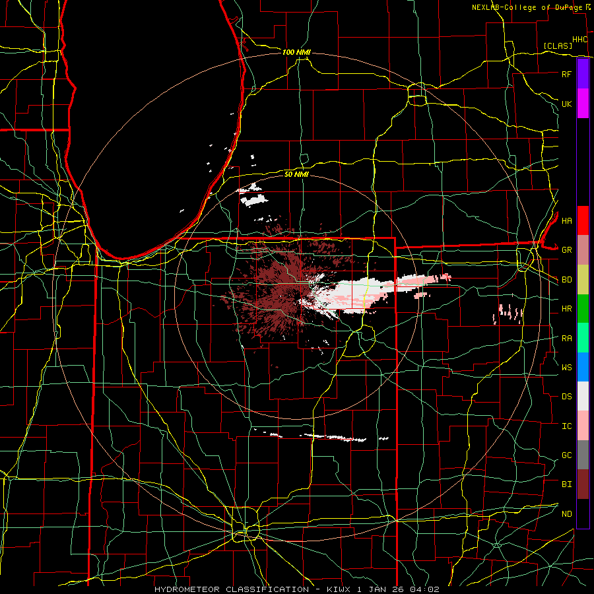The height and width of the screenshot is (594, 594).
Task: Click the BD yellow legend swatch
Action: point(583,280)
